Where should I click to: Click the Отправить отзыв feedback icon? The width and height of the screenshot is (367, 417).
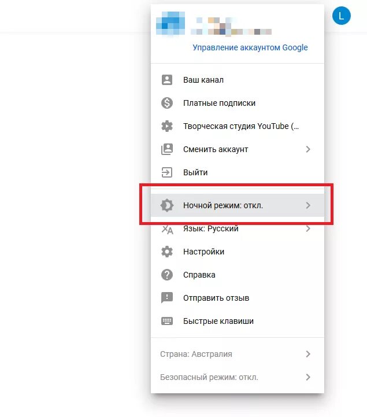pyautogui.click(x=167, y=298)
